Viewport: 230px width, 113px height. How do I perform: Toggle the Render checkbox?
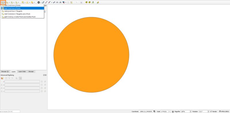point(211,112)
